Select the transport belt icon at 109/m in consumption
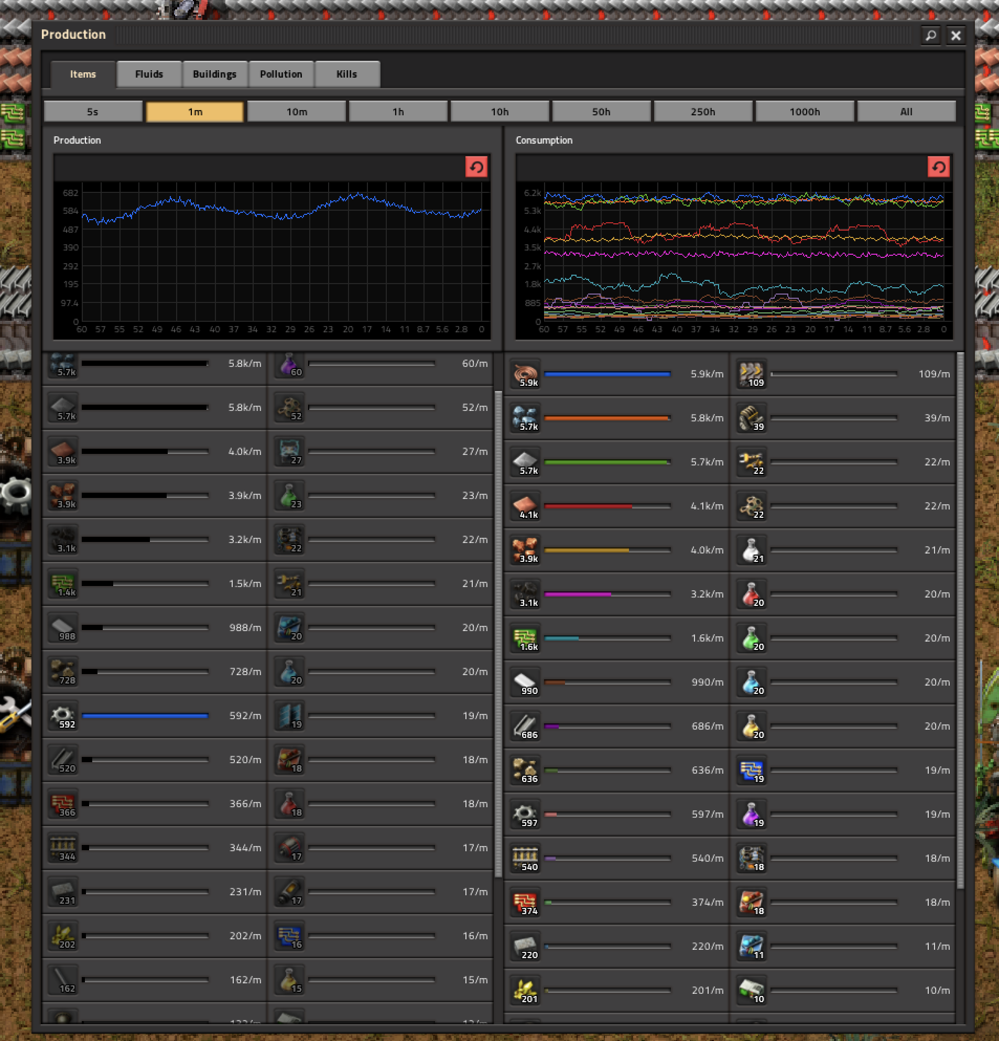 coord(752,374)
